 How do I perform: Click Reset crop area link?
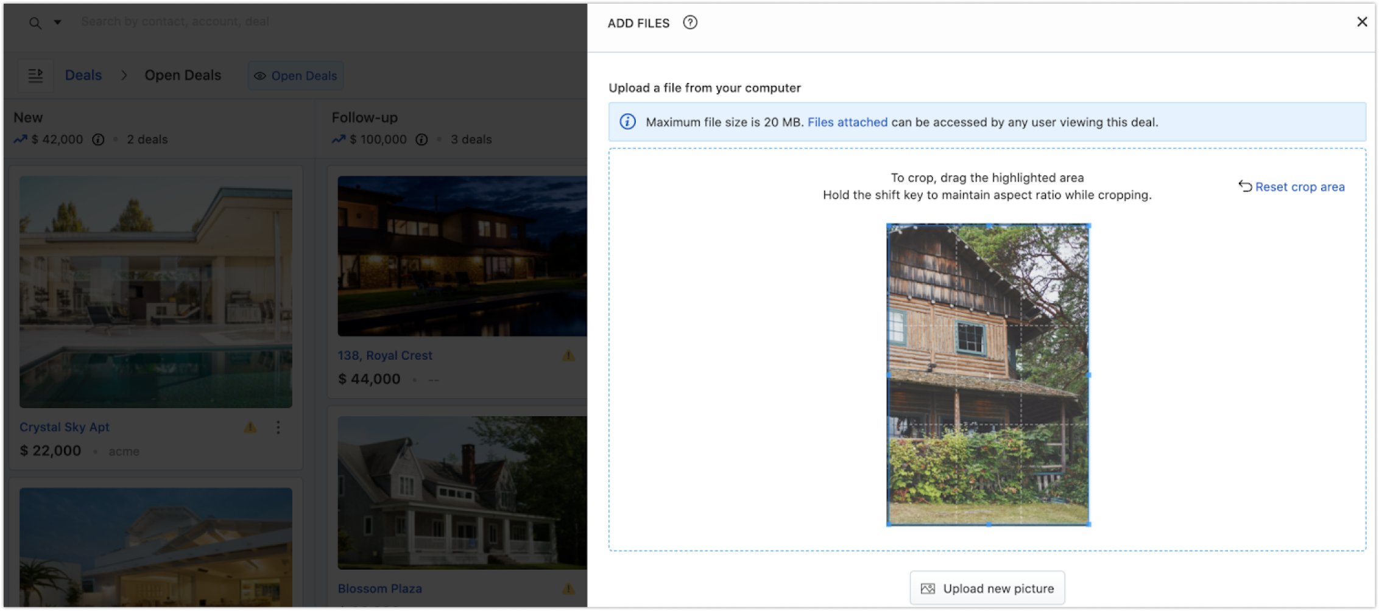click(1292, 187)
